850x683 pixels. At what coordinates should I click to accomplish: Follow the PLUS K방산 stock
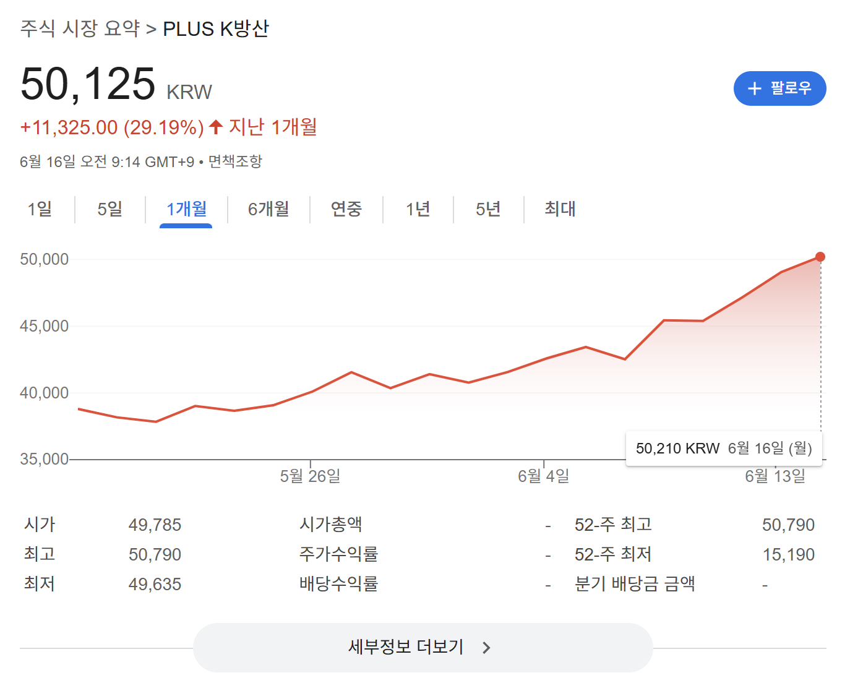[x=779, y=88]
